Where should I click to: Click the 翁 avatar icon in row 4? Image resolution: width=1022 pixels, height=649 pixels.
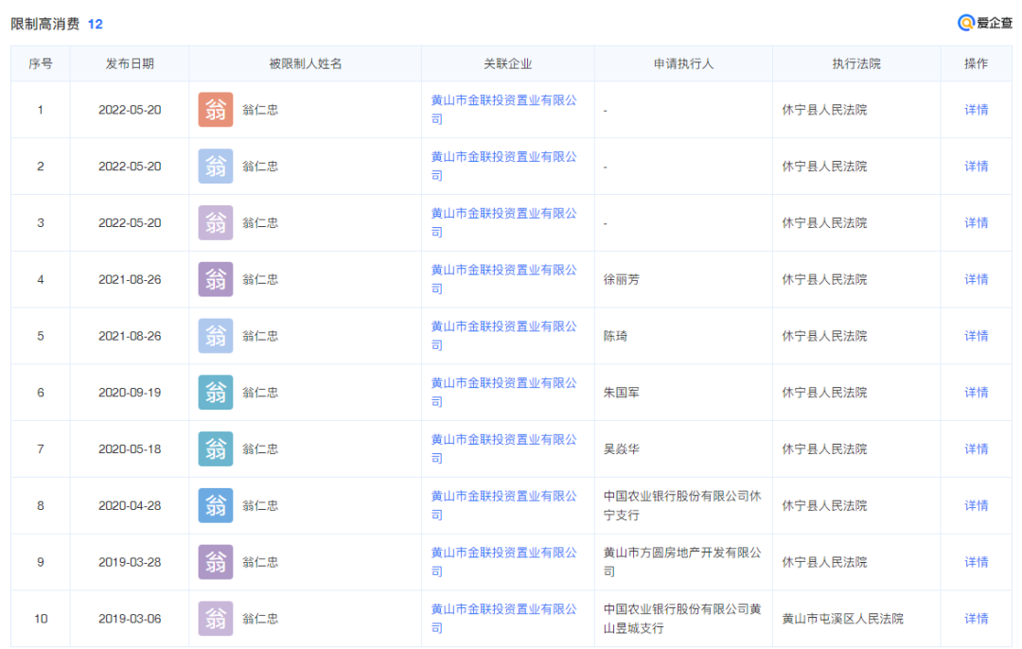point(216,279)
